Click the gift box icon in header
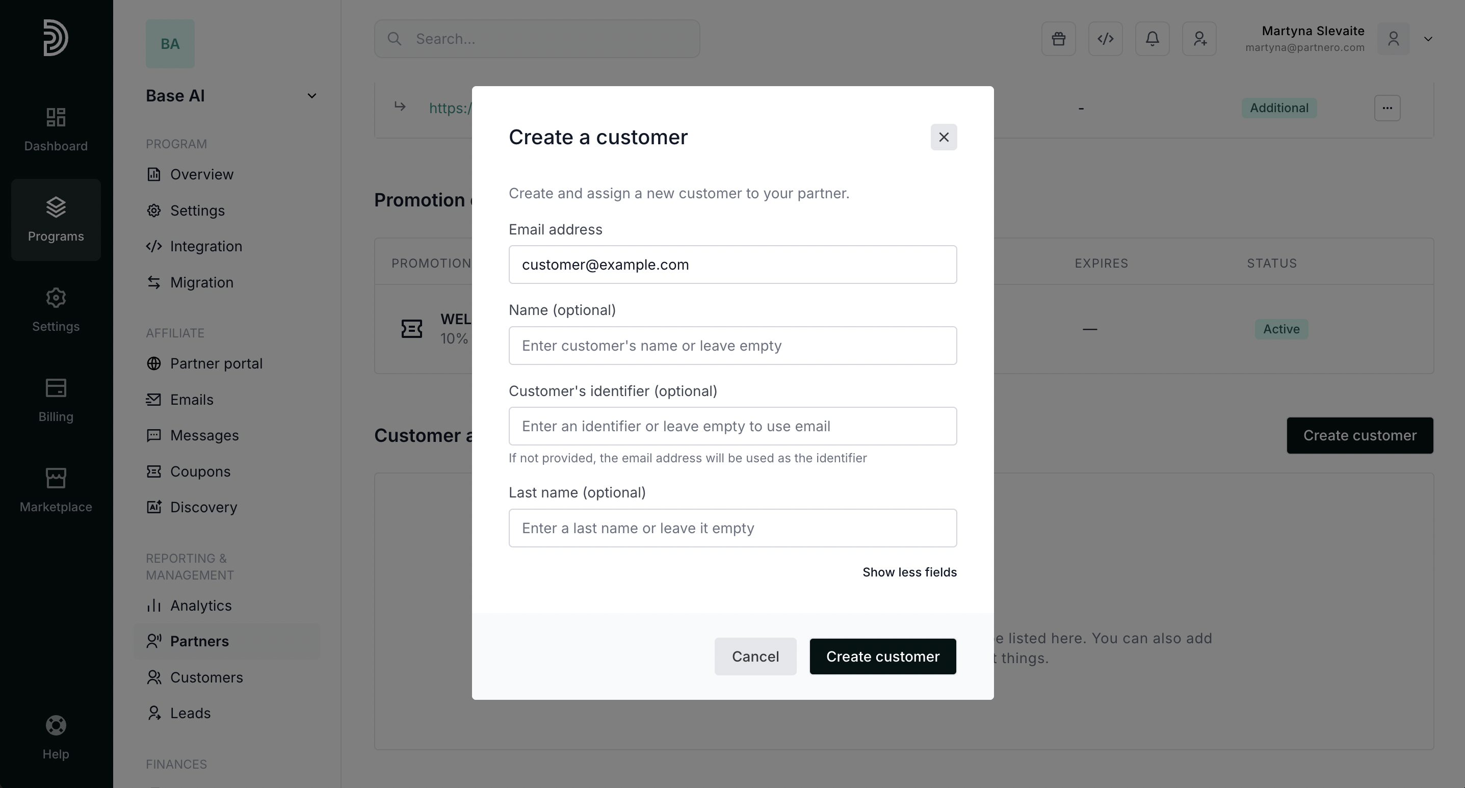This screenshot has height=788, width=1465. pos(1058,39)
